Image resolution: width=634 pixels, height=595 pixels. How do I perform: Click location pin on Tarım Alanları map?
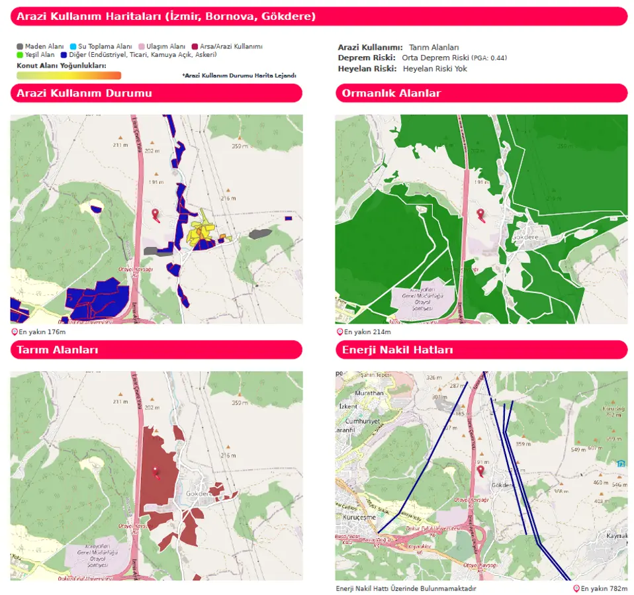point(156,471)
